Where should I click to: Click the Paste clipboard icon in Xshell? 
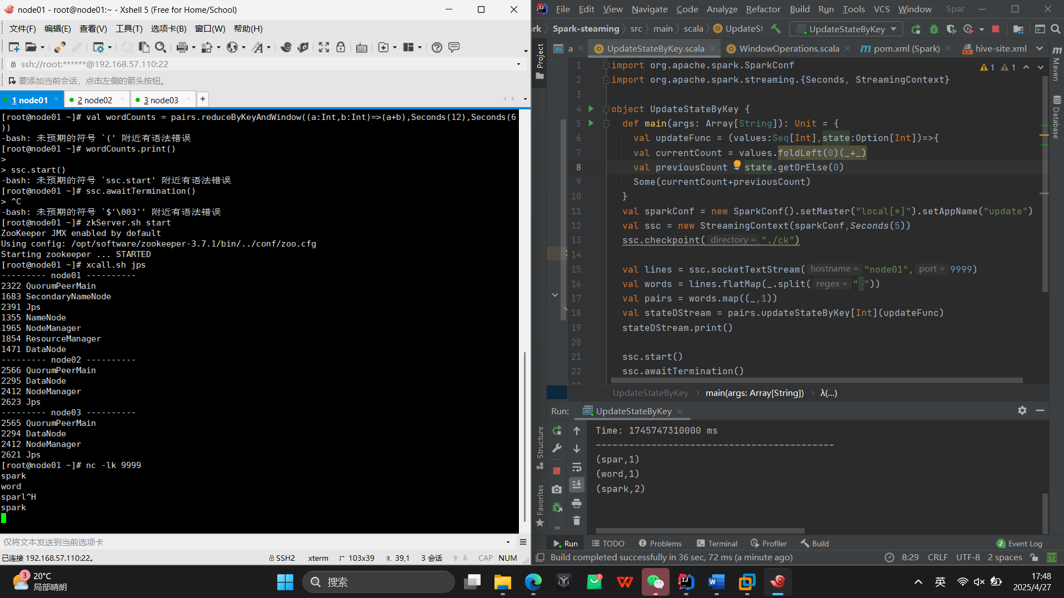point(144,47)
